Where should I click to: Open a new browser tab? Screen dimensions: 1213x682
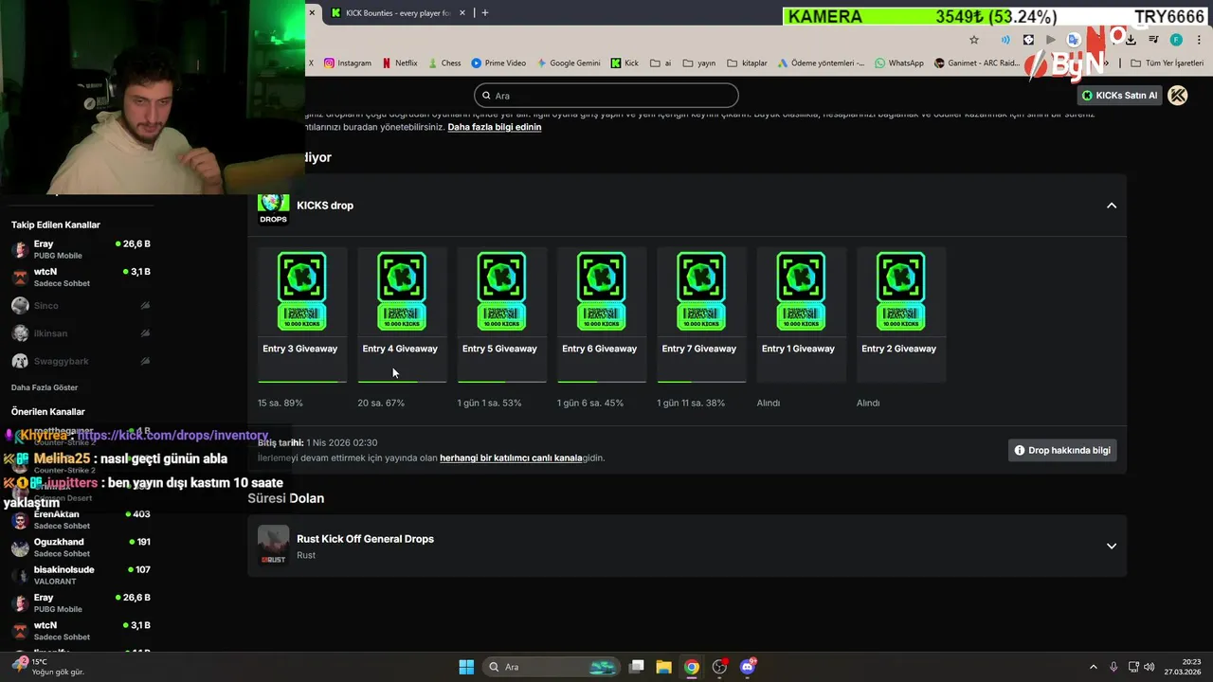[x=485, y=13]
